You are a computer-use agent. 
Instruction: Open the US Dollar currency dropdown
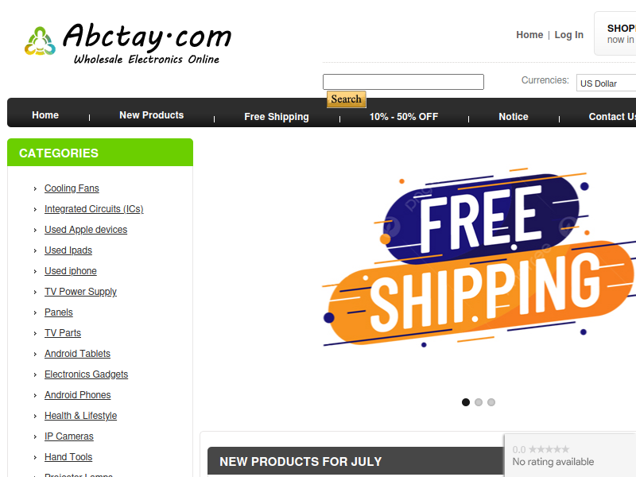606,83
